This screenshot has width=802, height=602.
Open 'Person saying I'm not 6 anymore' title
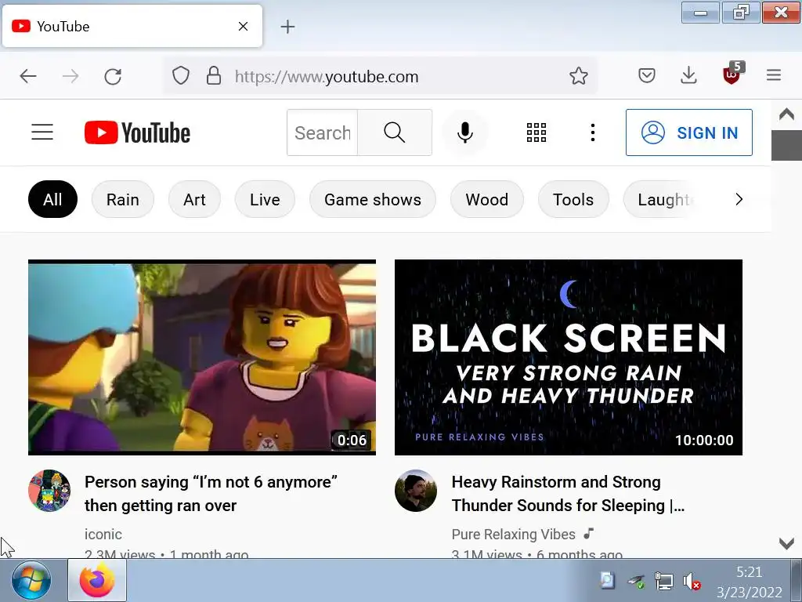[x=211, y=494]
